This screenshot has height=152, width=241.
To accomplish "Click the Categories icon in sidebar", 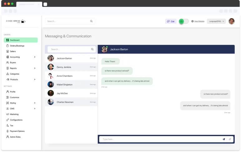I will coord(7,74).
